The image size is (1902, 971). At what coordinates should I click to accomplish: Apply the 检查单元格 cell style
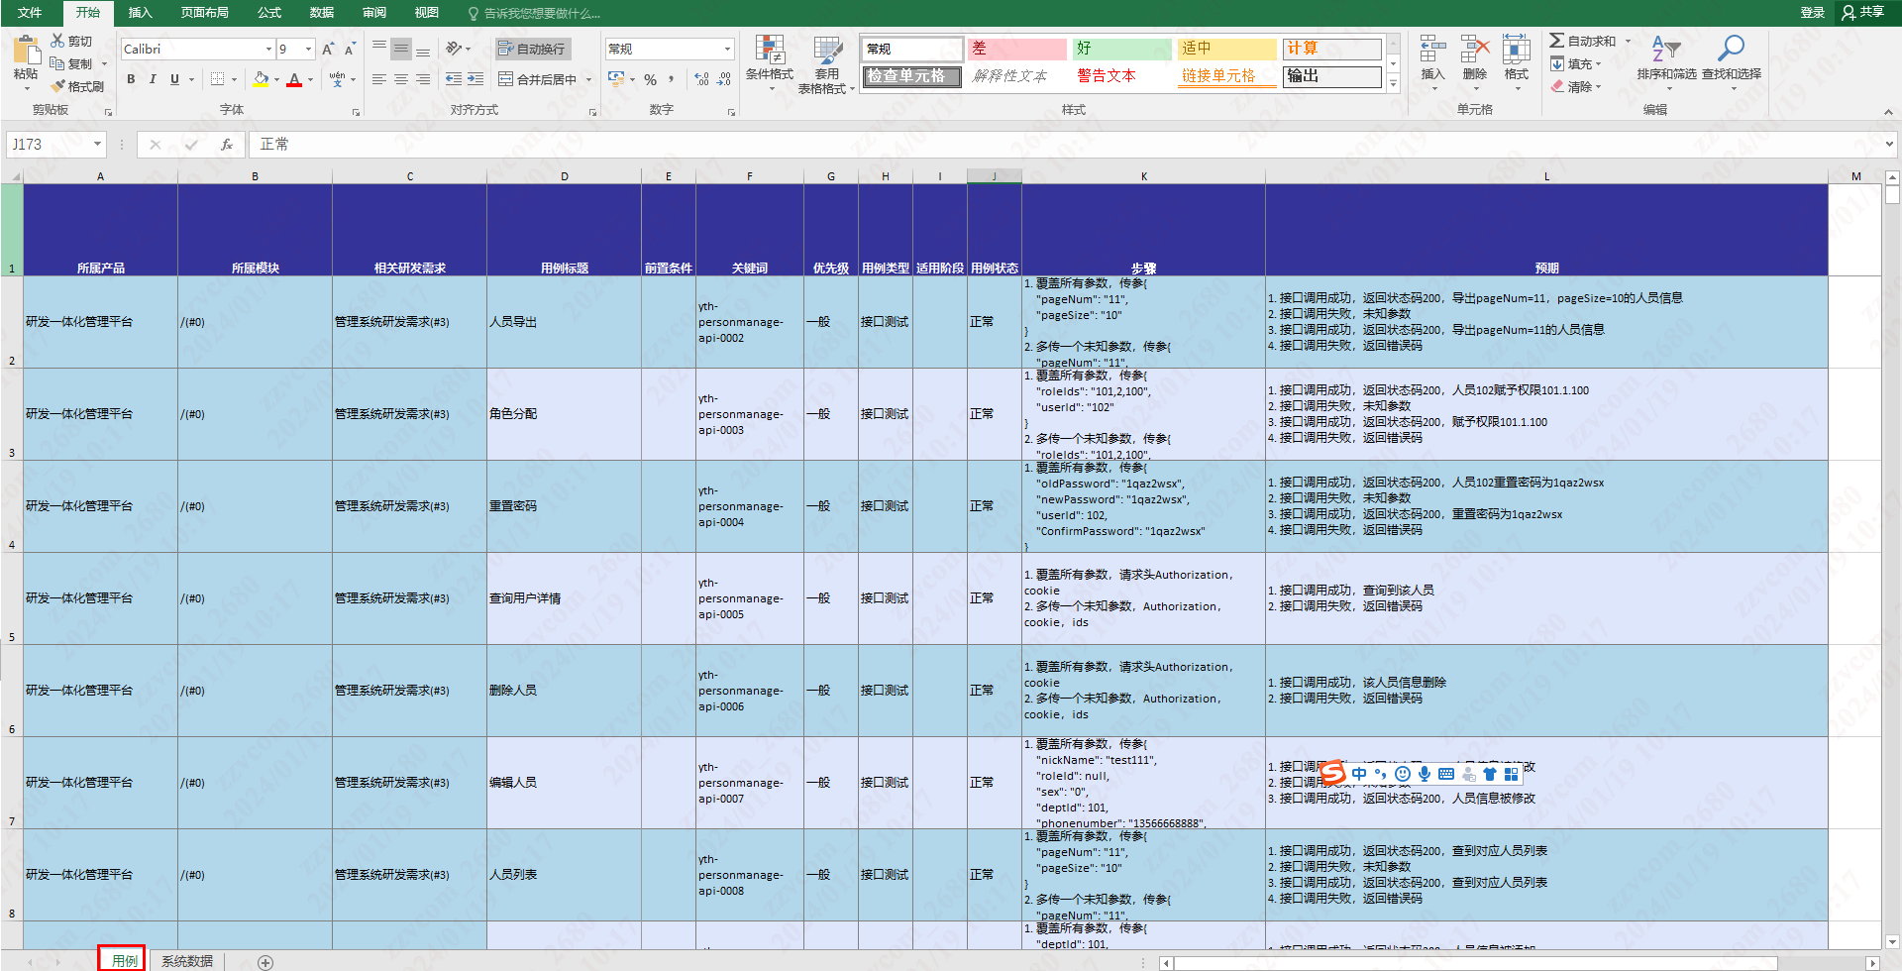(911, 76)
